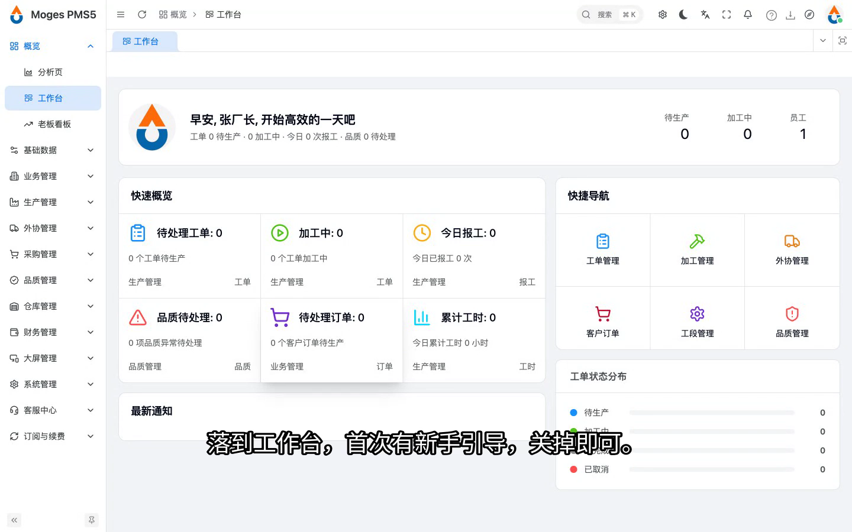Open 分析页 in the sidebar
Viewport: 852px width, 532px height.
pyautogui.click(x=53, y=72)
